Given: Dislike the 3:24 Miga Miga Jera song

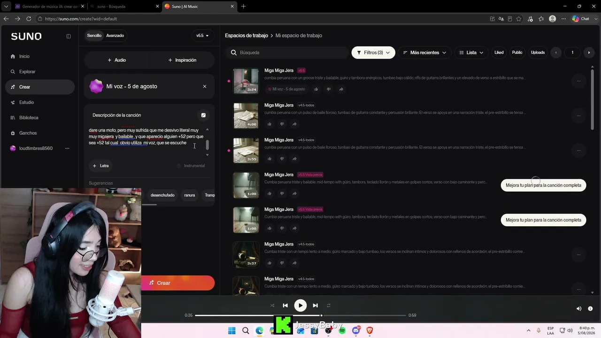Looking at the screenshot, I should tap(329, 89).
